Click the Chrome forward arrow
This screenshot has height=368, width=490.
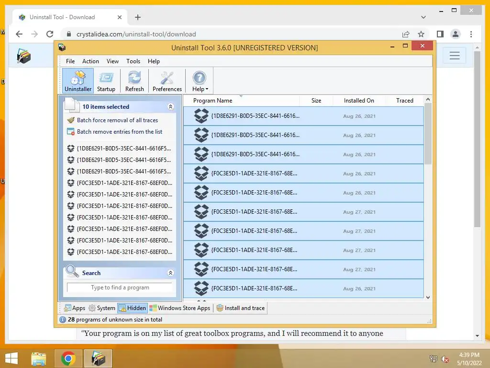click(34, 34)
